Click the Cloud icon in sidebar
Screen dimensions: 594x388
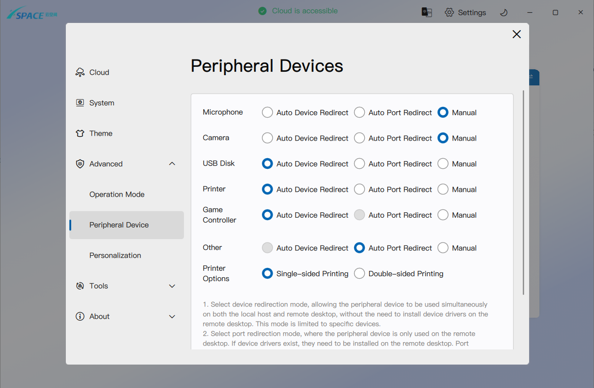(x=80, y=72)
